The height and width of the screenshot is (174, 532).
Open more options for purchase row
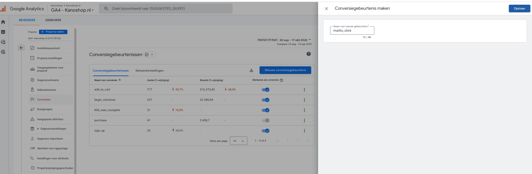(304, 120)
